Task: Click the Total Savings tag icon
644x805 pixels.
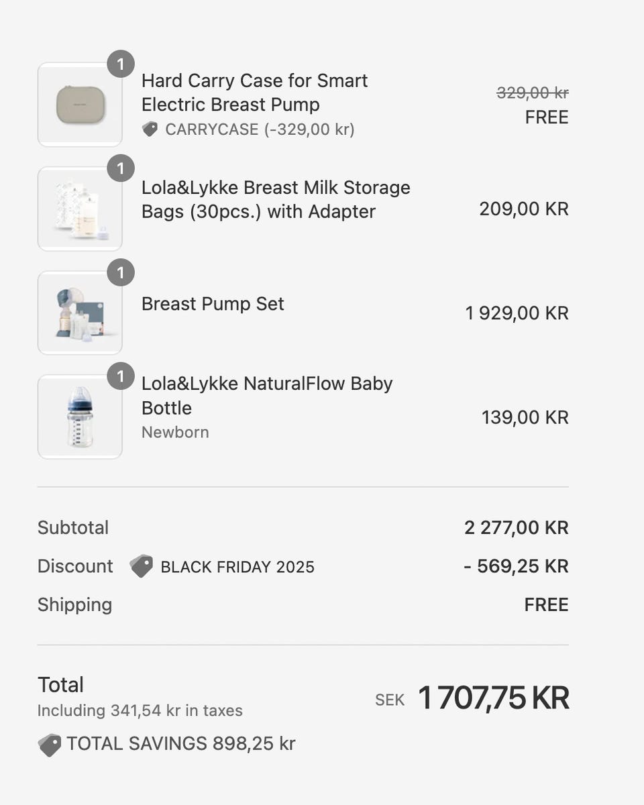Action: tap(50, 745)
